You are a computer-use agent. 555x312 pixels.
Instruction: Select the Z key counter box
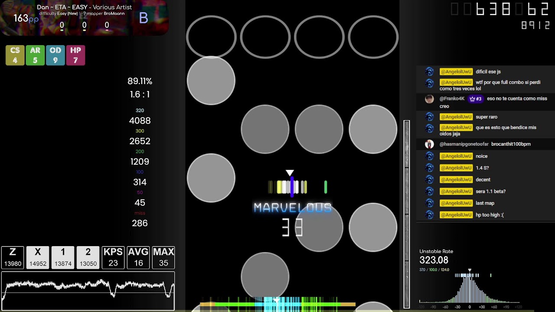click(13, 257)
